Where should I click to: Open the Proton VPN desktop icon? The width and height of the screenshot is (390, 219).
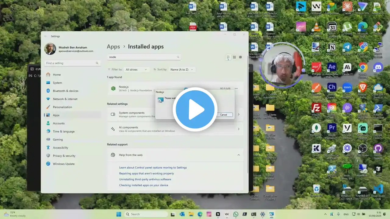[363, 8]
